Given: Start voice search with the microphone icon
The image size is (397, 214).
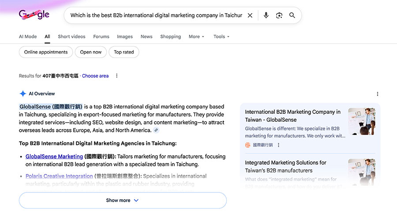Looking at the screenshot, I should tap(266, 15).
